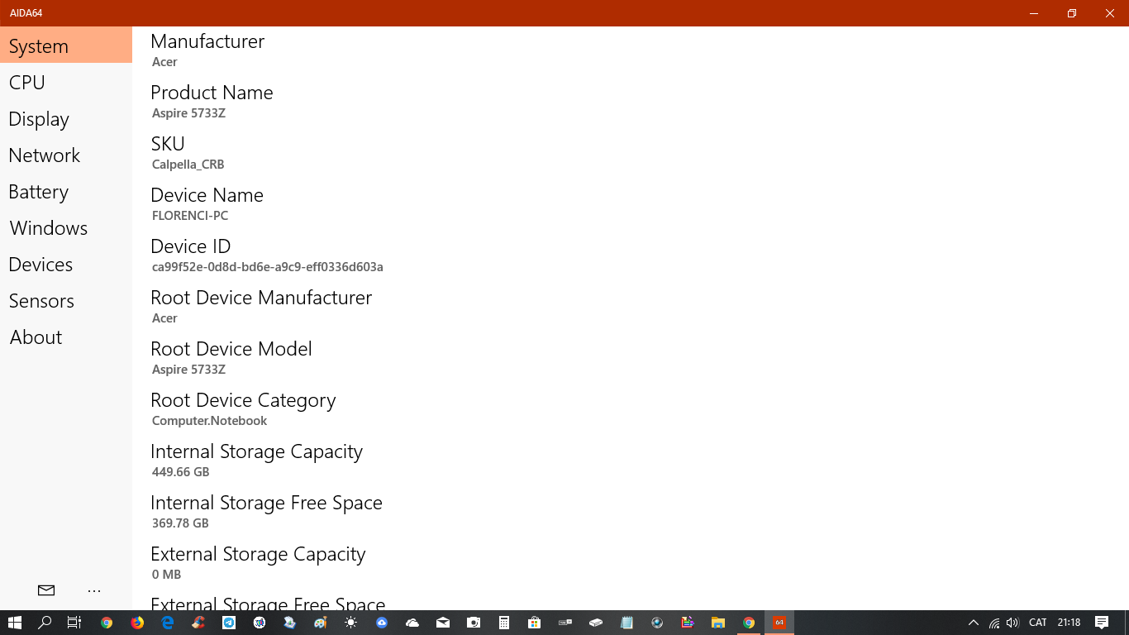Viewport: 1129px width, 635px height.
Task: Open the CPU section
Action: (x=66, y=83)
